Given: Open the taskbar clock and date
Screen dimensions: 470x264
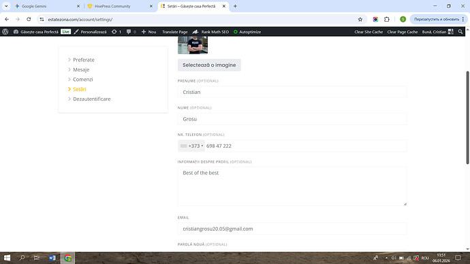Looking at the screenshot, I should [441, 258].
